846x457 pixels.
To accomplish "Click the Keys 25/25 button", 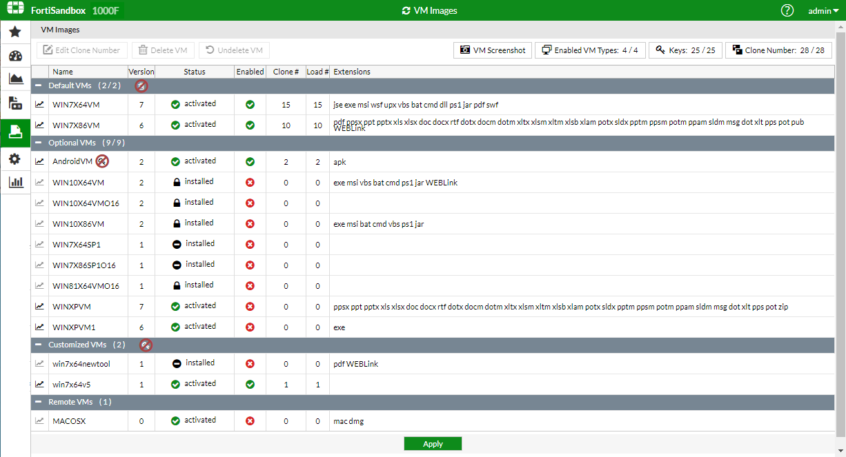I will 685,50.
